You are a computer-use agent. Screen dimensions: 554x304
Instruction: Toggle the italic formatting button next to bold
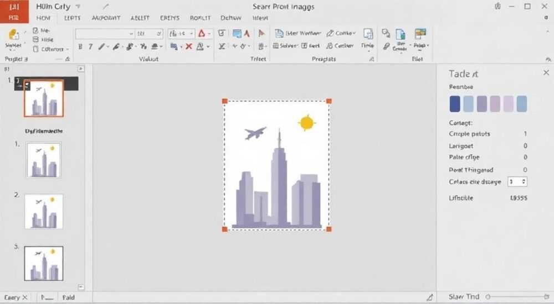coord(90,46)
